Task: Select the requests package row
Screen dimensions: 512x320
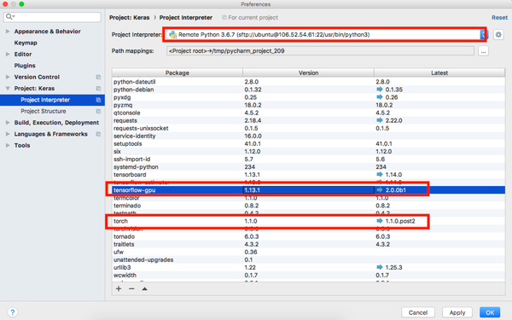Action: [309, 120]
